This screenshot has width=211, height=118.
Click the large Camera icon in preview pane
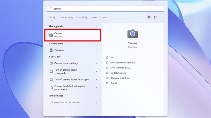click(x=133, y=34)
